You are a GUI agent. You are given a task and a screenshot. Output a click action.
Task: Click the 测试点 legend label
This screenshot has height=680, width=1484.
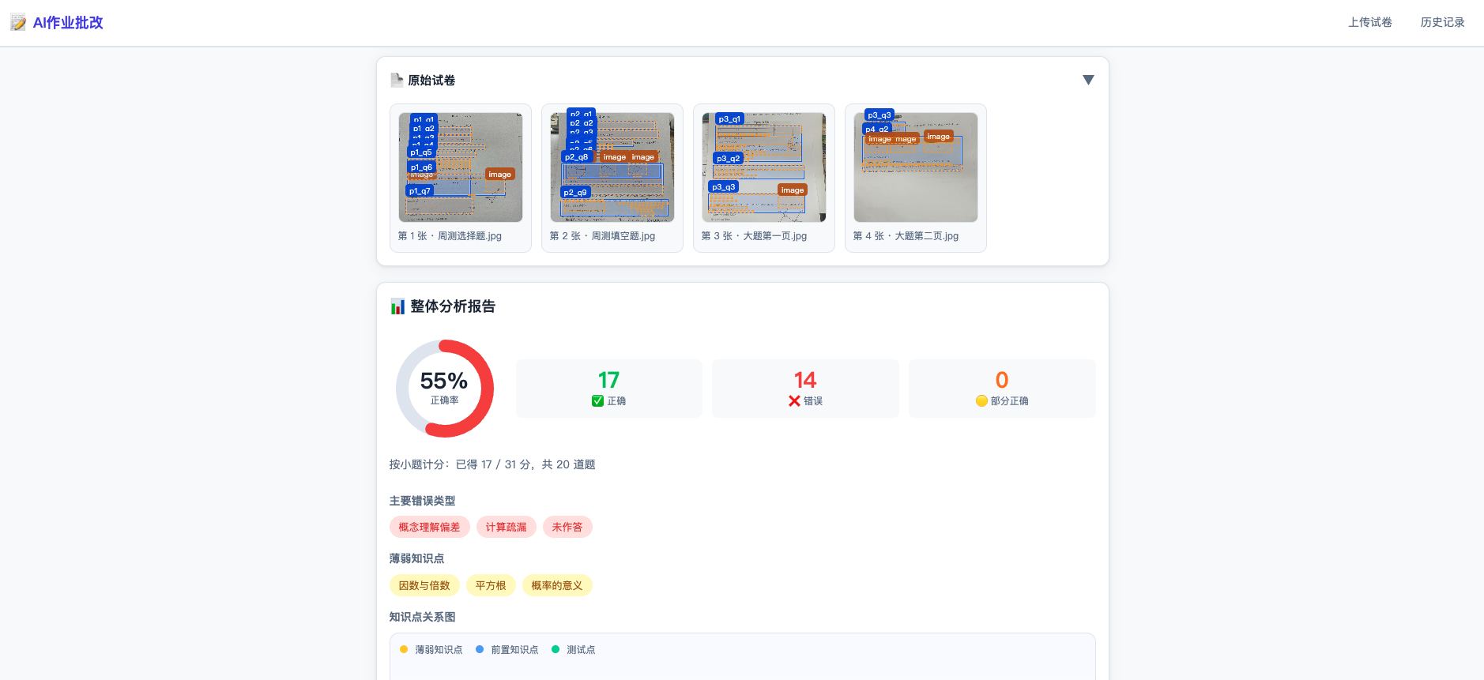click(581, 650)
